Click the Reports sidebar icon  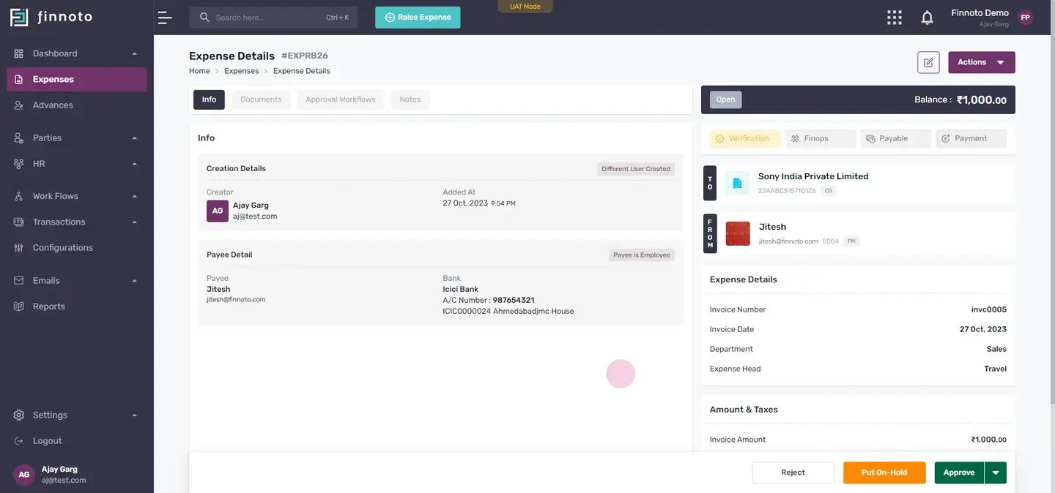click(x=19, y=306)
